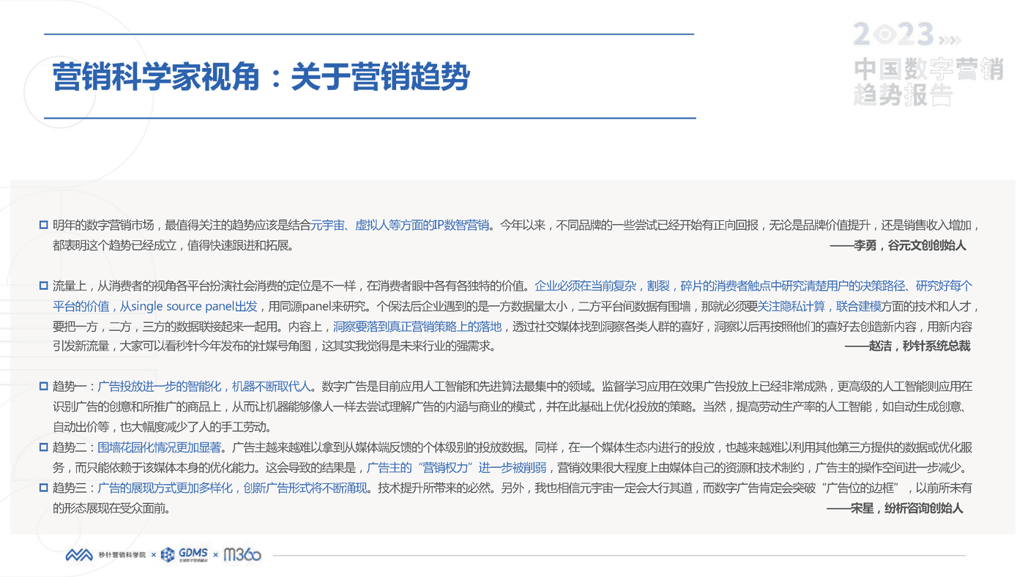Click the square bullet before "明年的数字营销市场"
1025x577 pixels.
tap(43, 225)
